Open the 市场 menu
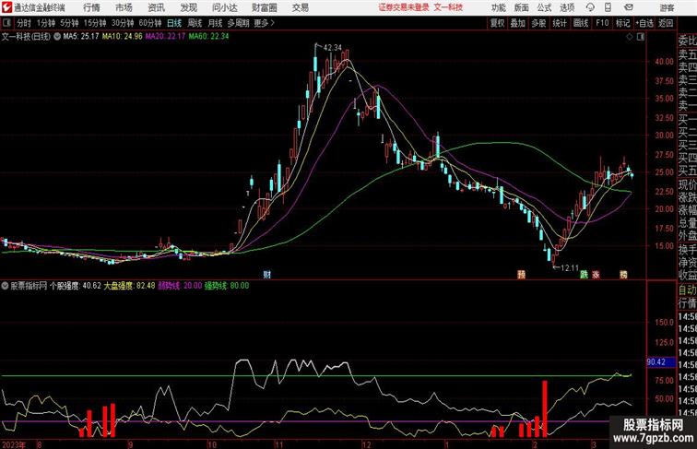Screen dimensions: 697x449 124,7
